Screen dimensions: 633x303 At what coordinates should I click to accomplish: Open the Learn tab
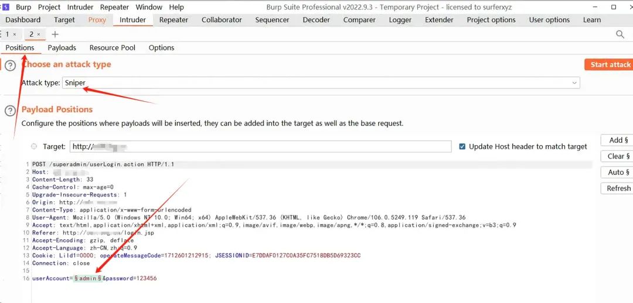pos(592,20)
